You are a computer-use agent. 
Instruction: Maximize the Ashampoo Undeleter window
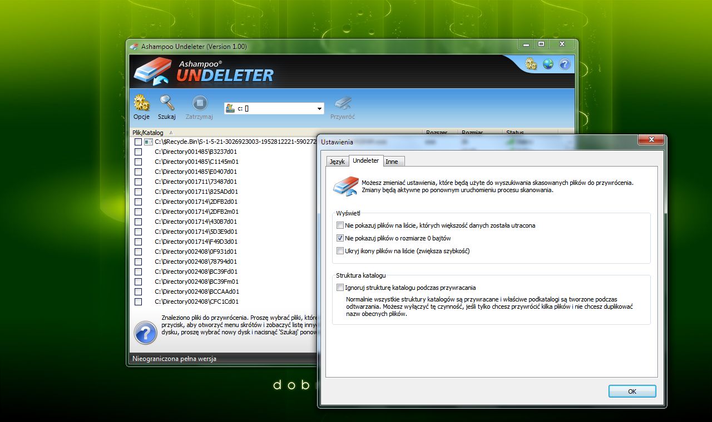(x=541, y=44)
